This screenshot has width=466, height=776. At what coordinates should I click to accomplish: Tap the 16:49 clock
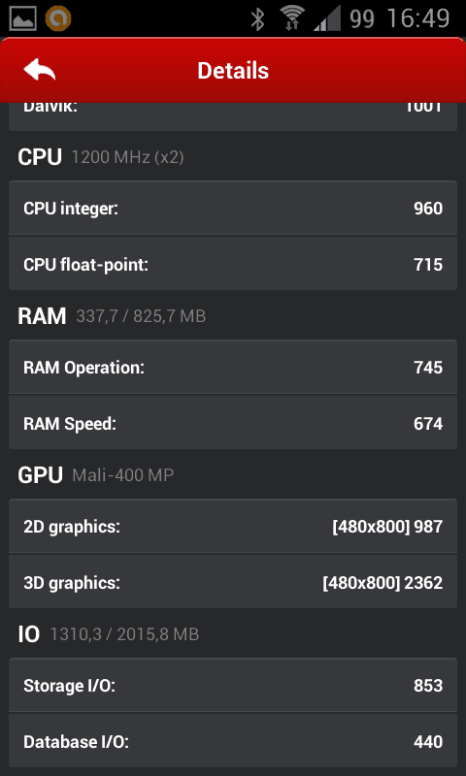tap(418, 19)
